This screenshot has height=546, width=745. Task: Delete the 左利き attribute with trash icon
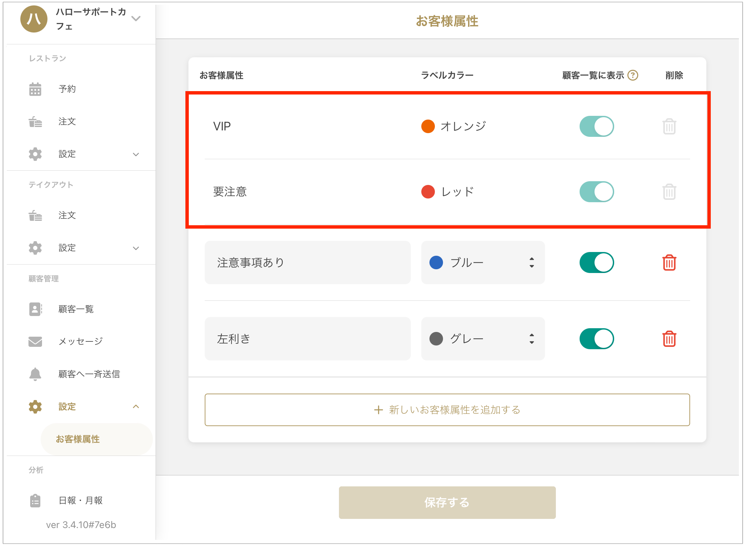tap(669, 339)
